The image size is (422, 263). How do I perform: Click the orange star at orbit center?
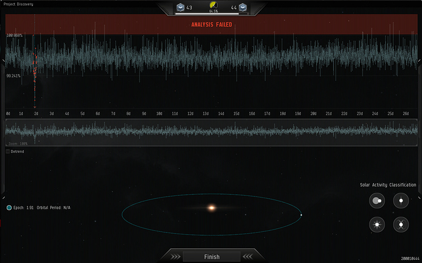point(212,207)
